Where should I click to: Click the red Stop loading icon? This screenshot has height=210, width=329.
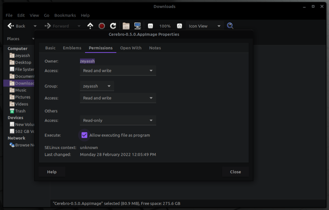coord(102,26)
